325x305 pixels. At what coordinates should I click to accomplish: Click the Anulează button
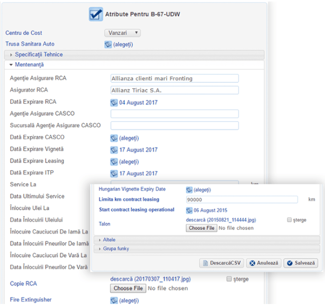click(x=263, y=263)
